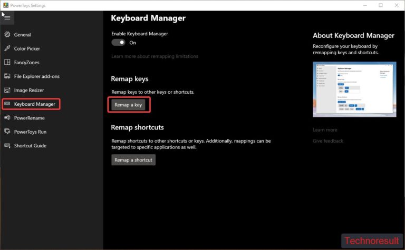Click the PowerToys Run icon
Image resolution: width=405 pixels, height=250 pixels.
(7, 132)
